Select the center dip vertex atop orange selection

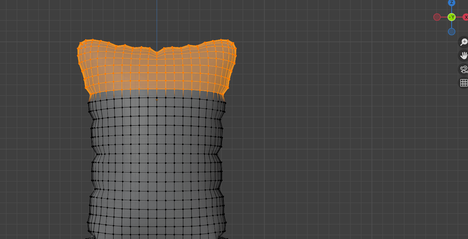coord(157,53)
